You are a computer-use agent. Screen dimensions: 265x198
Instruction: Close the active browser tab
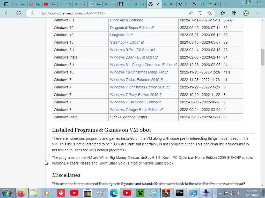point(158,4)
